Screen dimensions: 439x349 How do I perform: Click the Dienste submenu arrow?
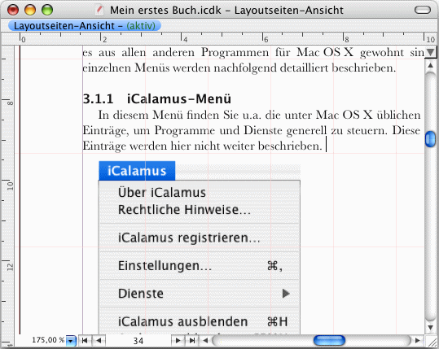coord(286,294)
